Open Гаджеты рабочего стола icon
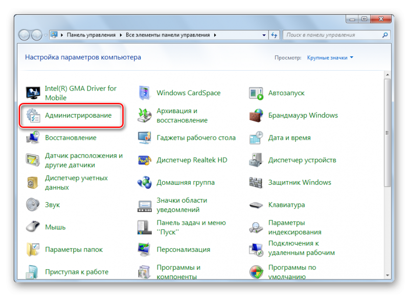This screenshot has width=409, height=297. [145, 138]
